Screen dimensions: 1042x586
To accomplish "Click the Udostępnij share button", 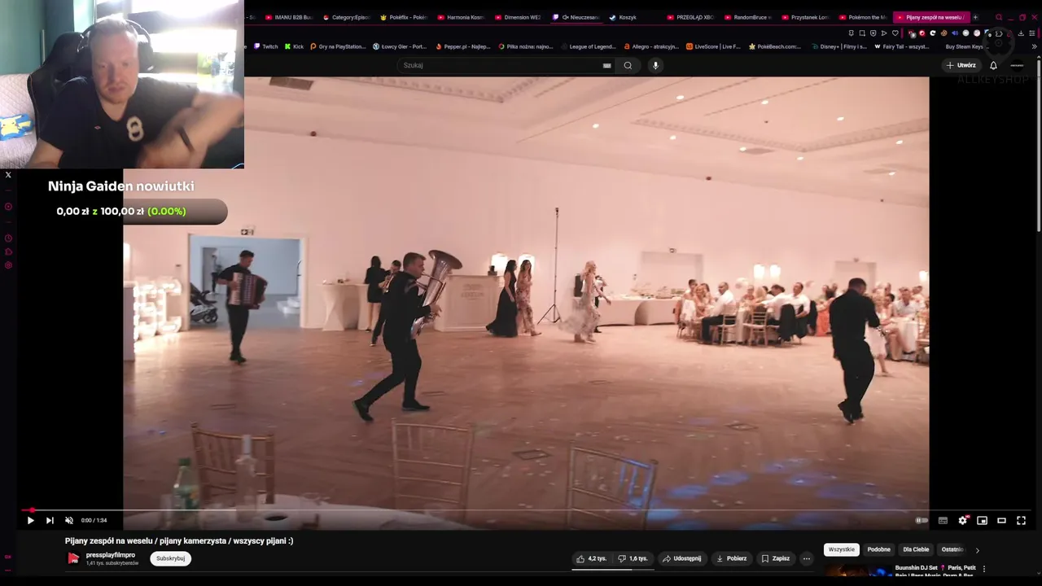I will (x=682, y=558).
